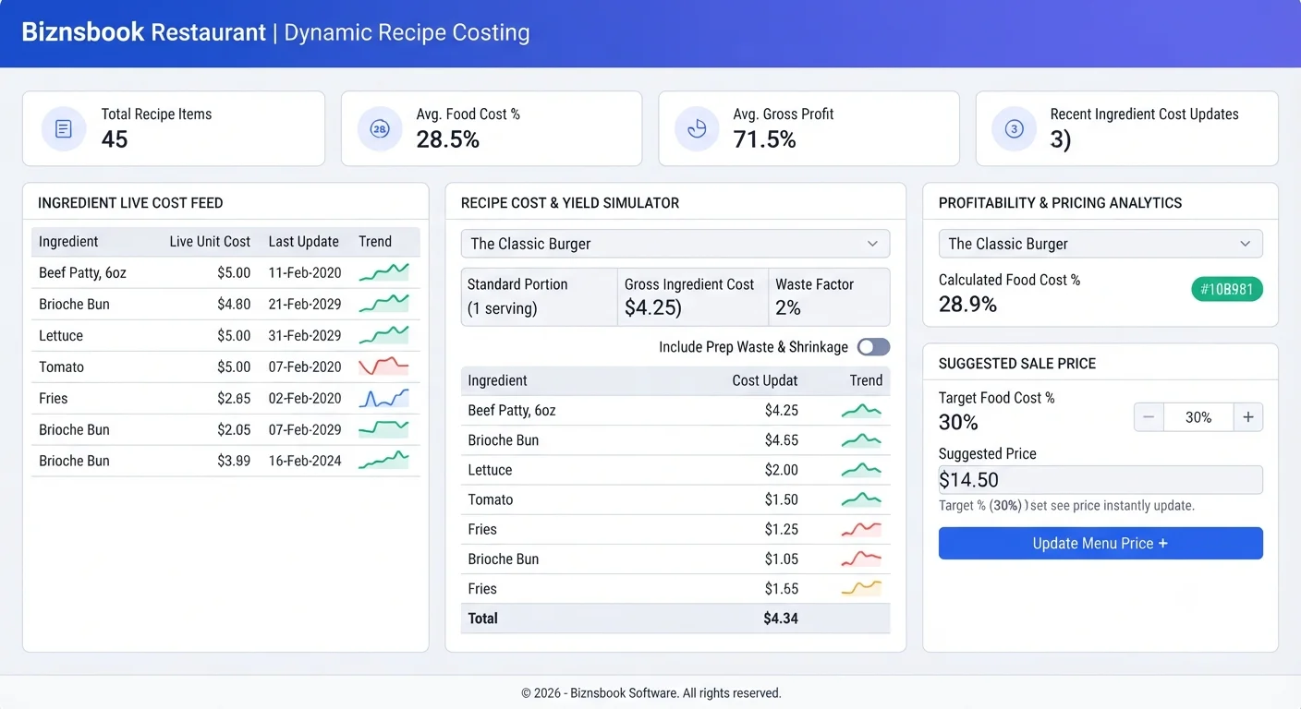The height and width of the screenshot is (709, 1301).
Task: Click the Gross Ingredient Cost $4.25 cell
Action: point(693,297)
